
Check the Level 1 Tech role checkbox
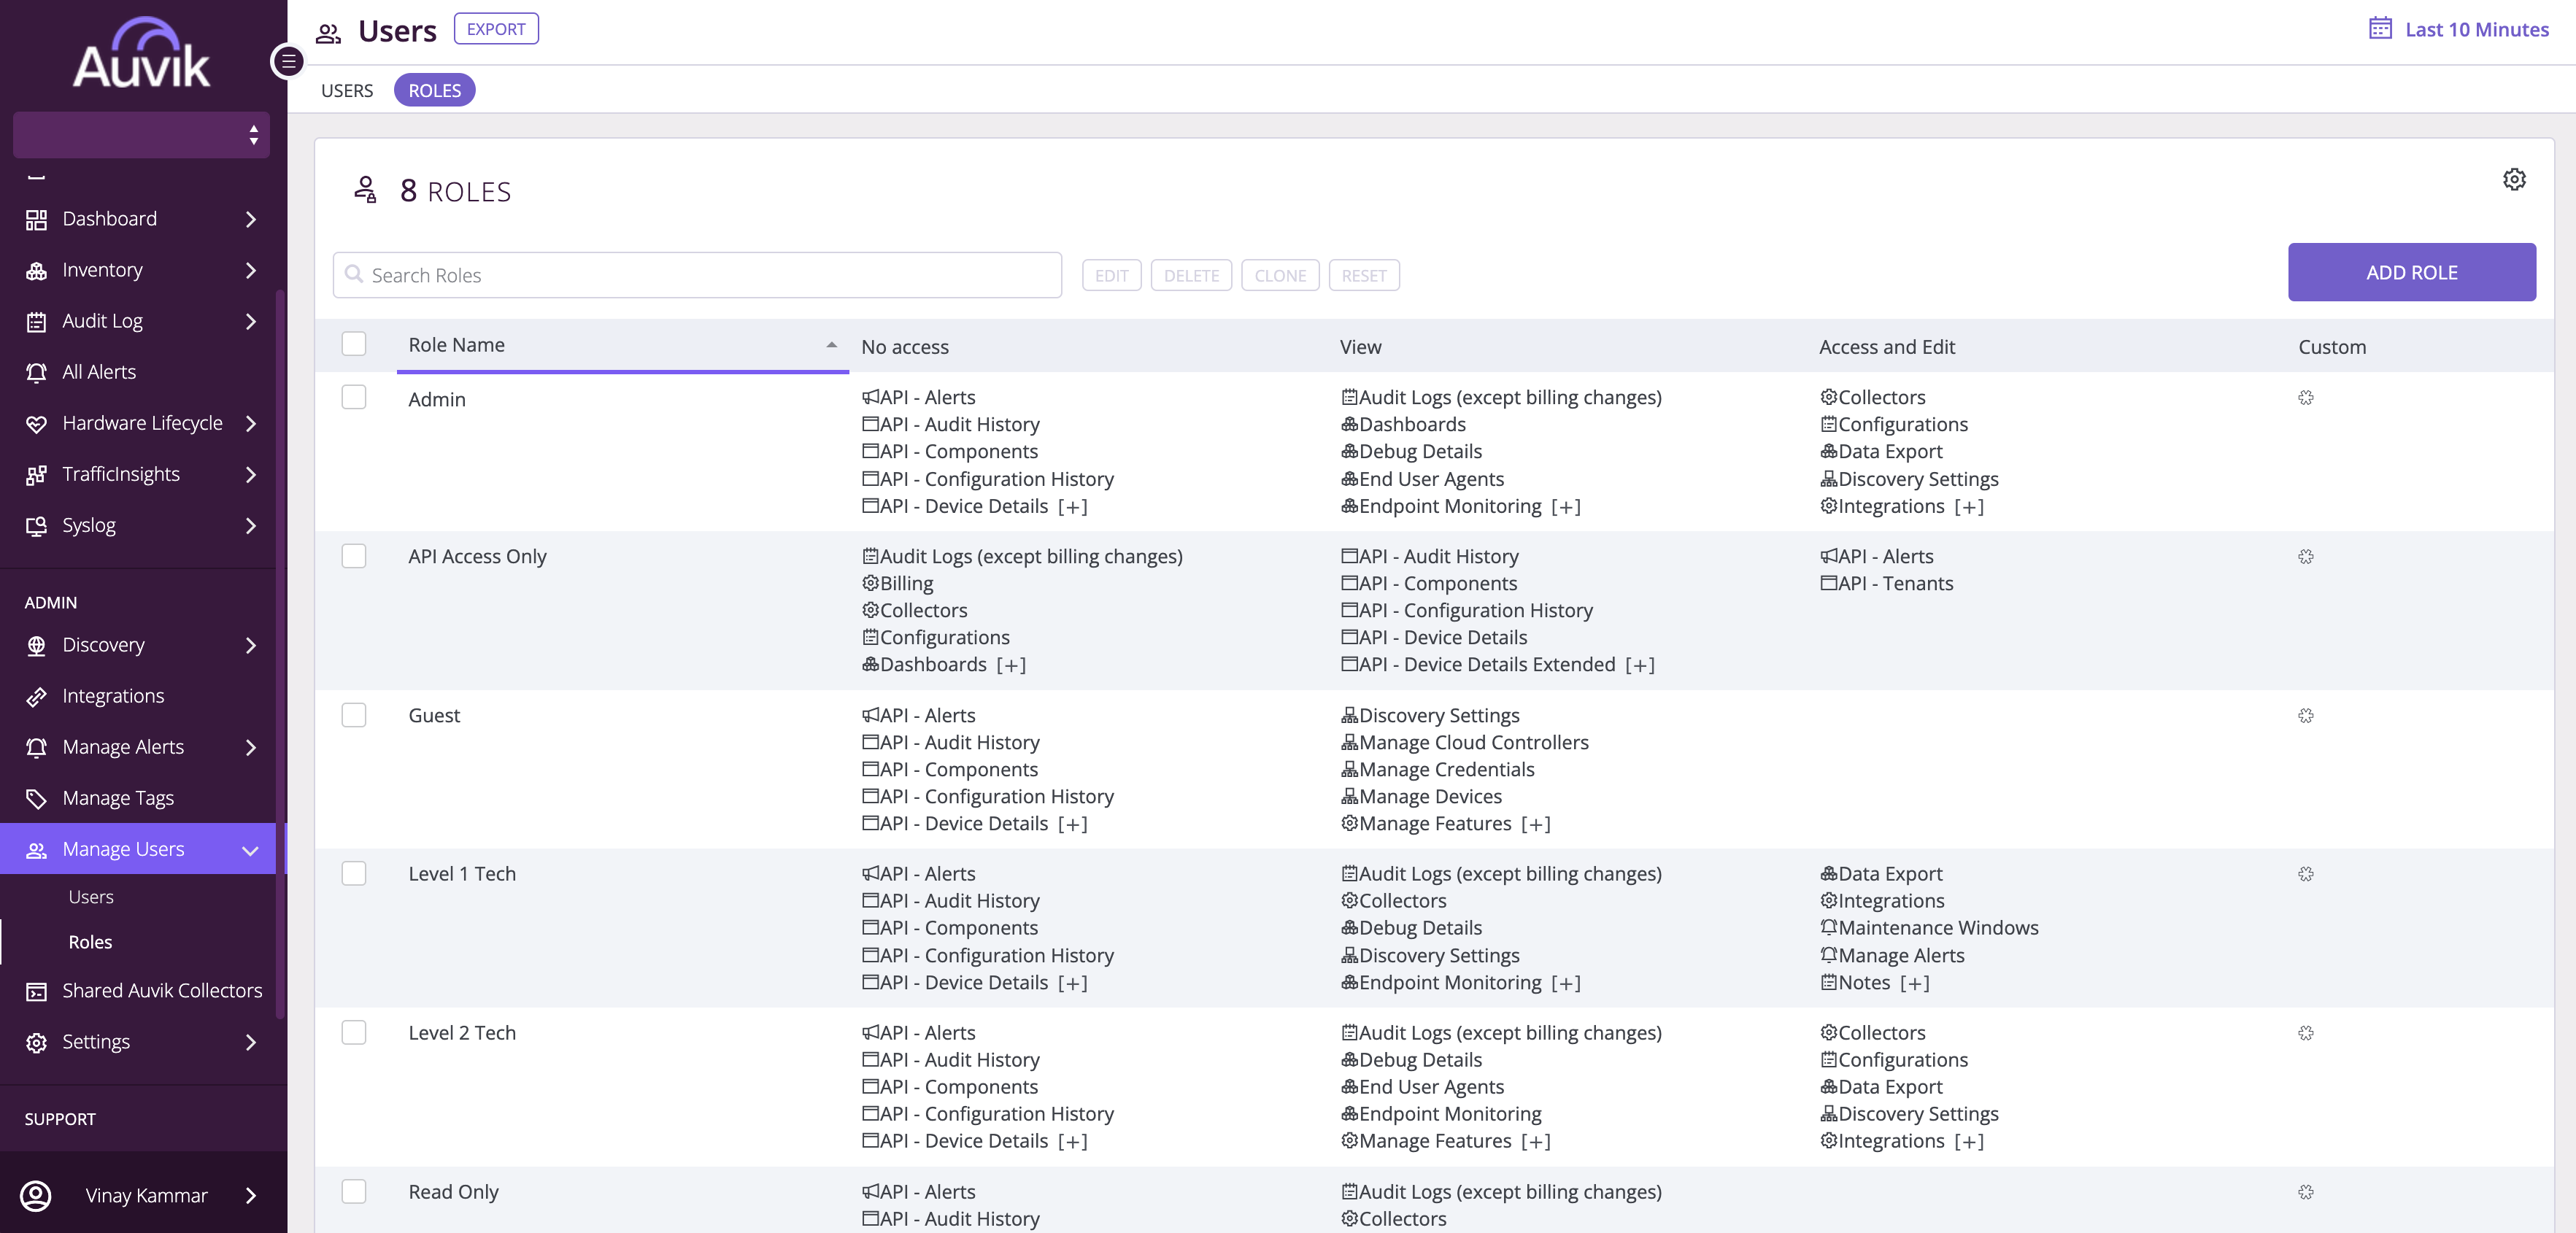pyautogui.click(x=354, y=873)
